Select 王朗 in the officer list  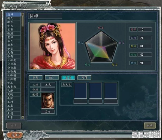(13, 113)
